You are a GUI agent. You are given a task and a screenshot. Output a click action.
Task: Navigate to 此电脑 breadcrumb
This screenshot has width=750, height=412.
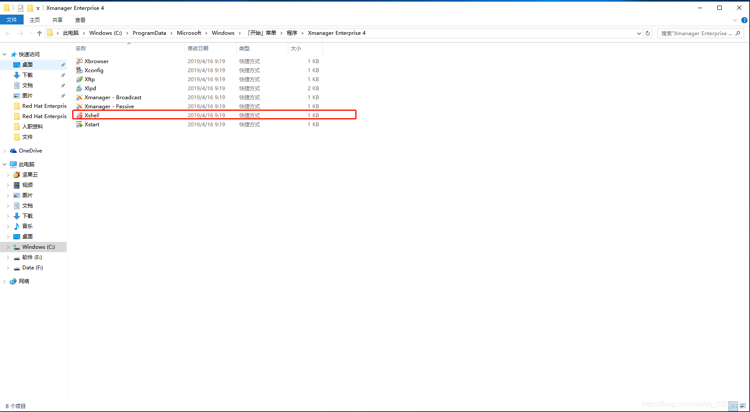pos(71,33)
